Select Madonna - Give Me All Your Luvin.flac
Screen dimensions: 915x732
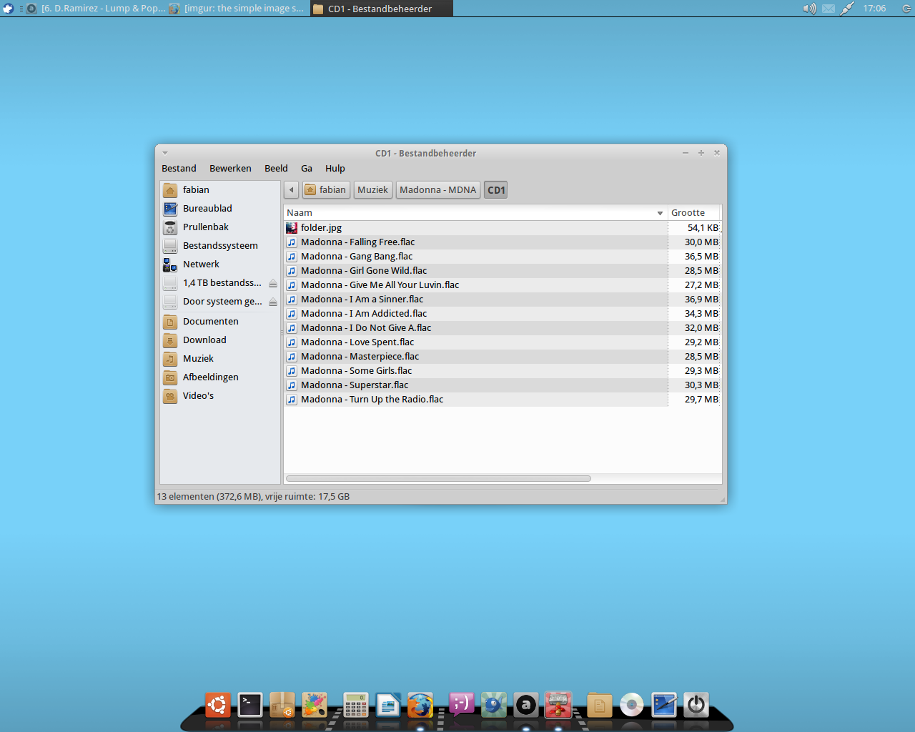click(x=502, y=285)
